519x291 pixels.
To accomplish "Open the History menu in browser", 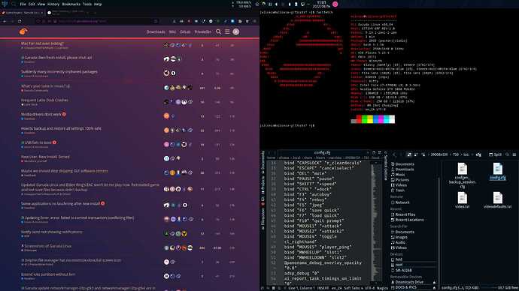I will point(53,4).
